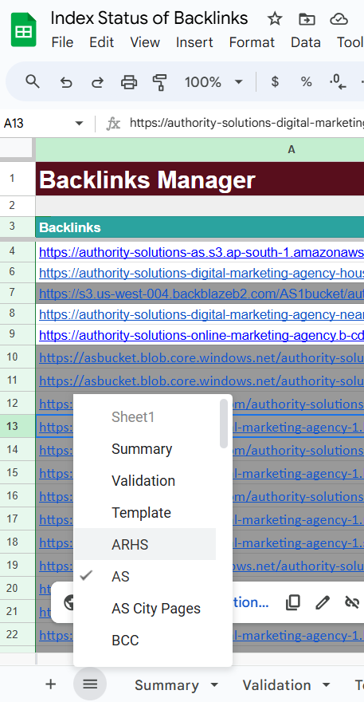Add a new sheet with plus button
This screenshot has height=702, width=364.
pyautogui.click(x=51, y=684)
